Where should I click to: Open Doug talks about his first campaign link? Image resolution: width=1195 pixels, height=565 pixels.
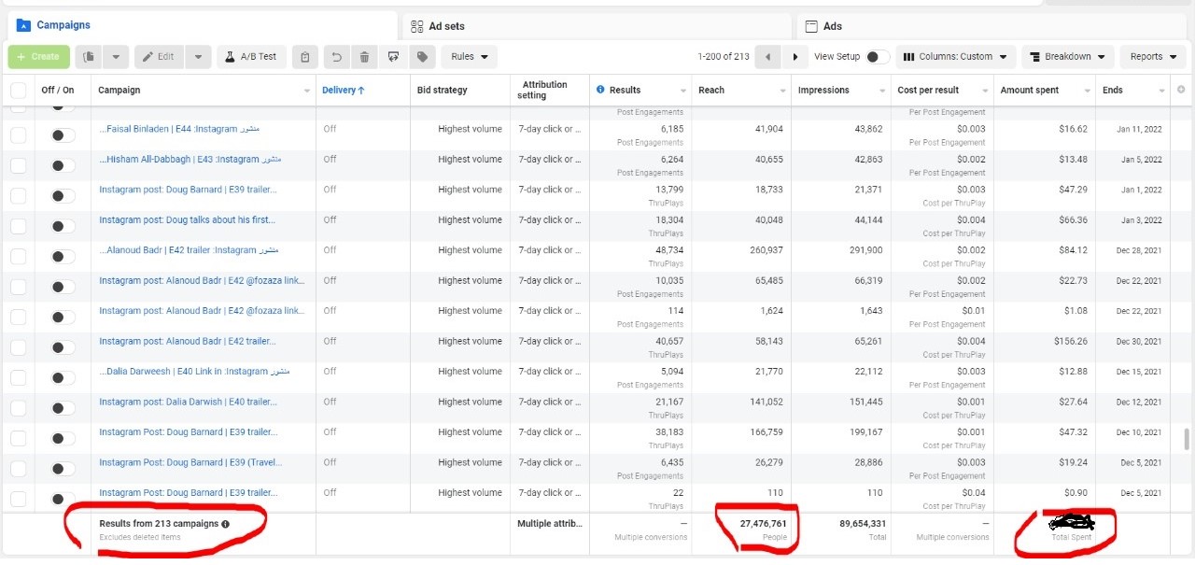click(188, 220)
